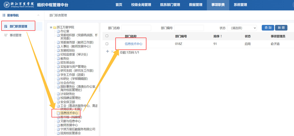Select 办公室 in department tree
The width and height of the screenshot is (294, 136).
click(x=65, y=31)
